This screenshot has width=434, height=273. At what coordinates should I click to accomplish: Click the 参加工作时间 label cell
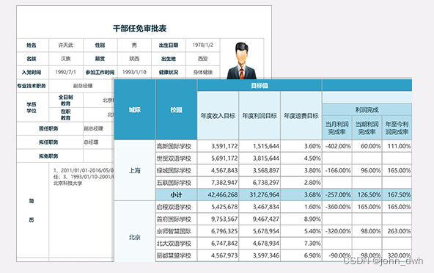pyautogui.click(x=100, y=73)
